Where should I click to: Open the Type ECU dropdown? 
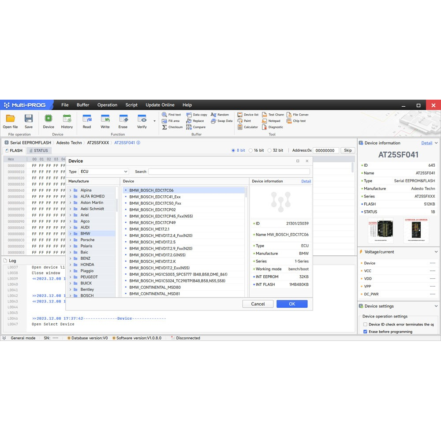(x=104, y=172)
